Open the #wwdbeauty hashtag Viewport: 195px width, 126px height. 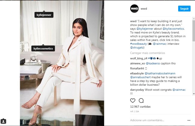pos(138,44)
